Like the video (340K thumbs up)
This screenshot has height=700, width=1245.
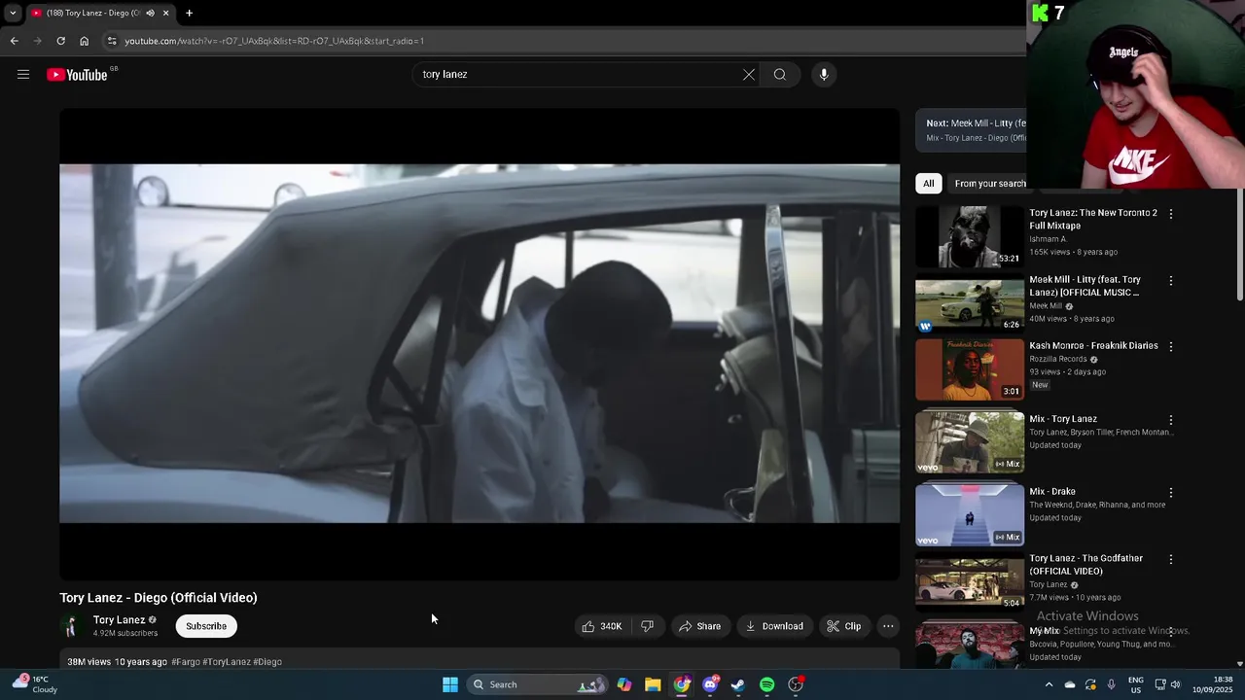601,626
